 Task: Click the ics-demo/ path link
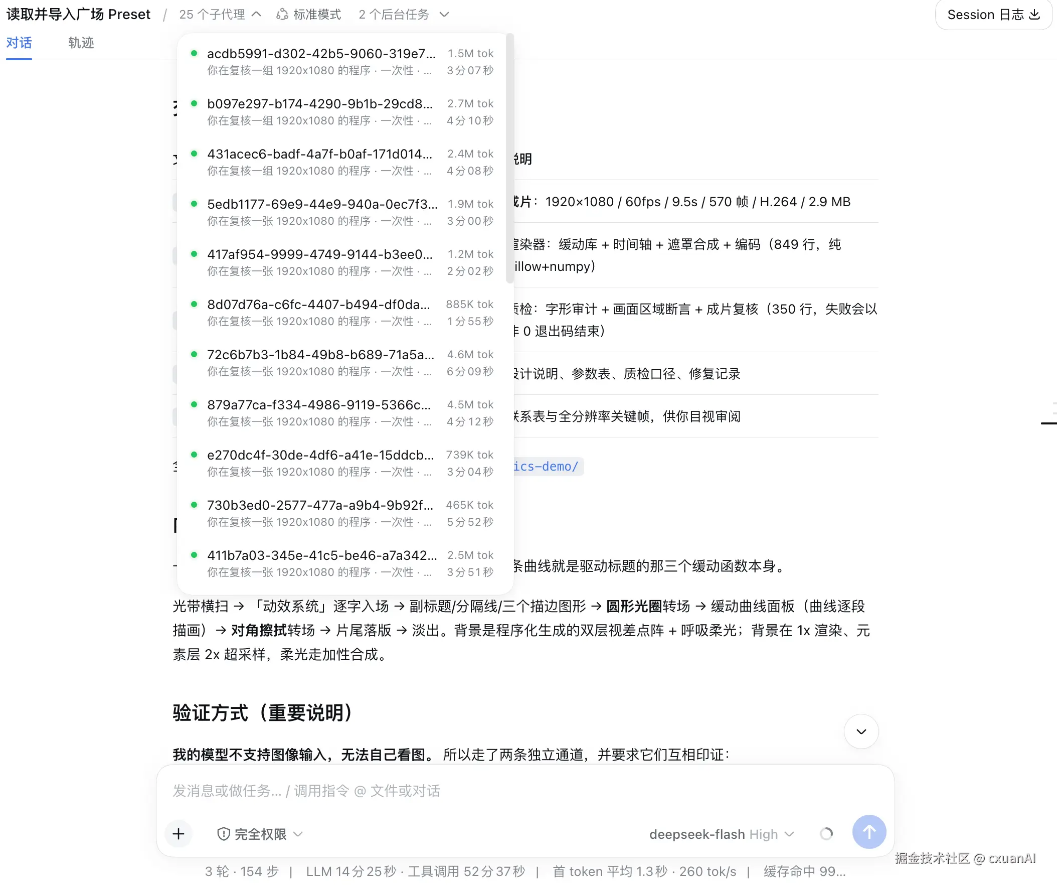point(548,467)
